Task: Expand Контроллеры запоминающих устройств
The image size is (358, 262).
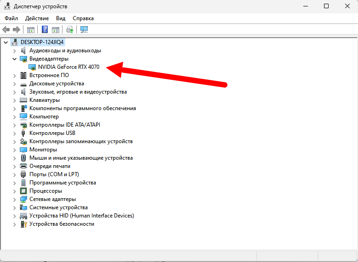Action: tap(14, 141)
